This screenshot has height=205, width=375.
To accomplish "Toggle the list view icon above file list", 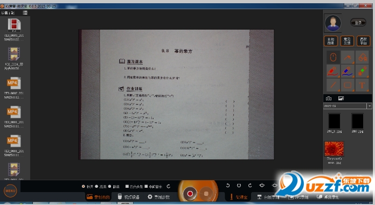I will (x=25, y=13).
